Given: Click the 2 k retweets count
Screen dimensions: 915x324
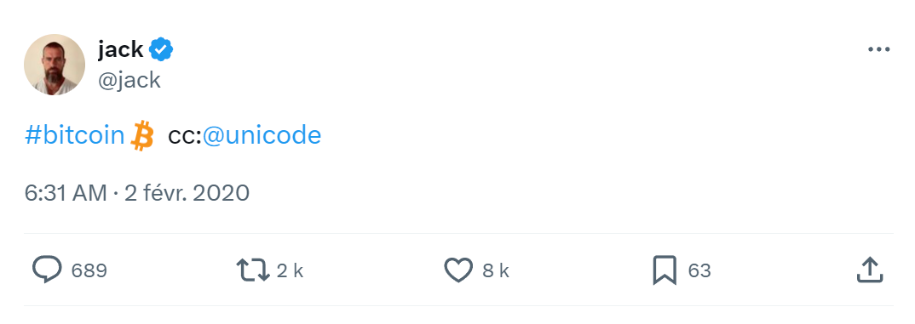Looking at the screenshot, I should [x=290, y=271].
